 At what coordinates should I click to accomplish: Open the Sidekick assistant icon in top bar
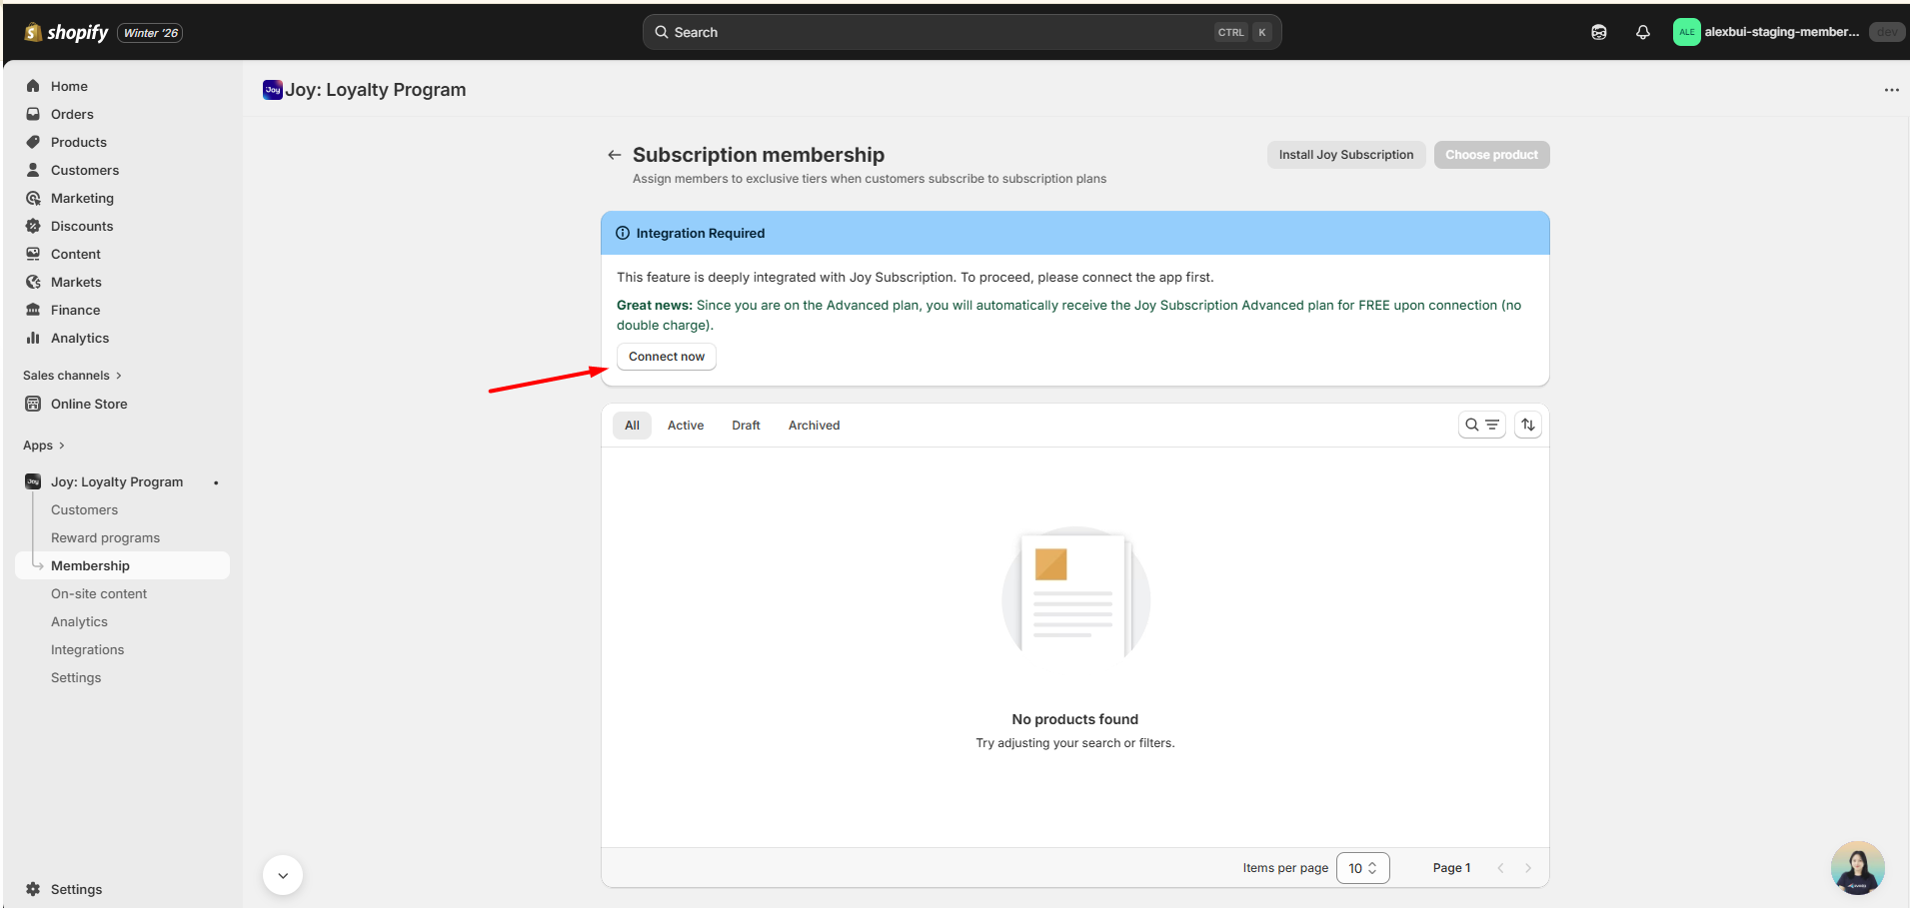pos(1599,32)
